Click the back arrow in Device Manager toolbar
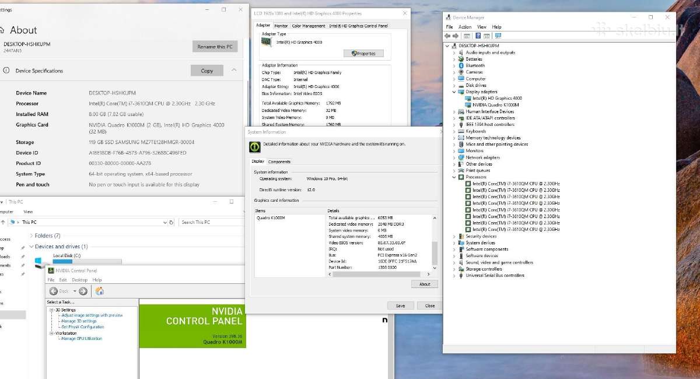 pyautogui.click(x=448, y=36)
